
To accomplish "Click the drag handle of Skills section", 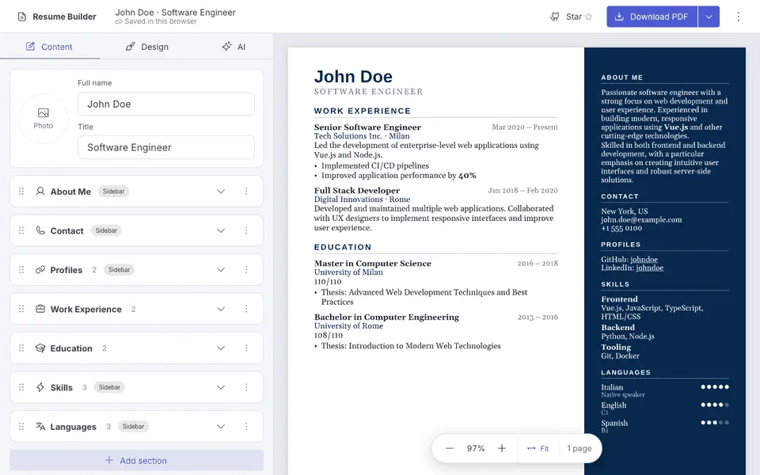I will 21,387.
